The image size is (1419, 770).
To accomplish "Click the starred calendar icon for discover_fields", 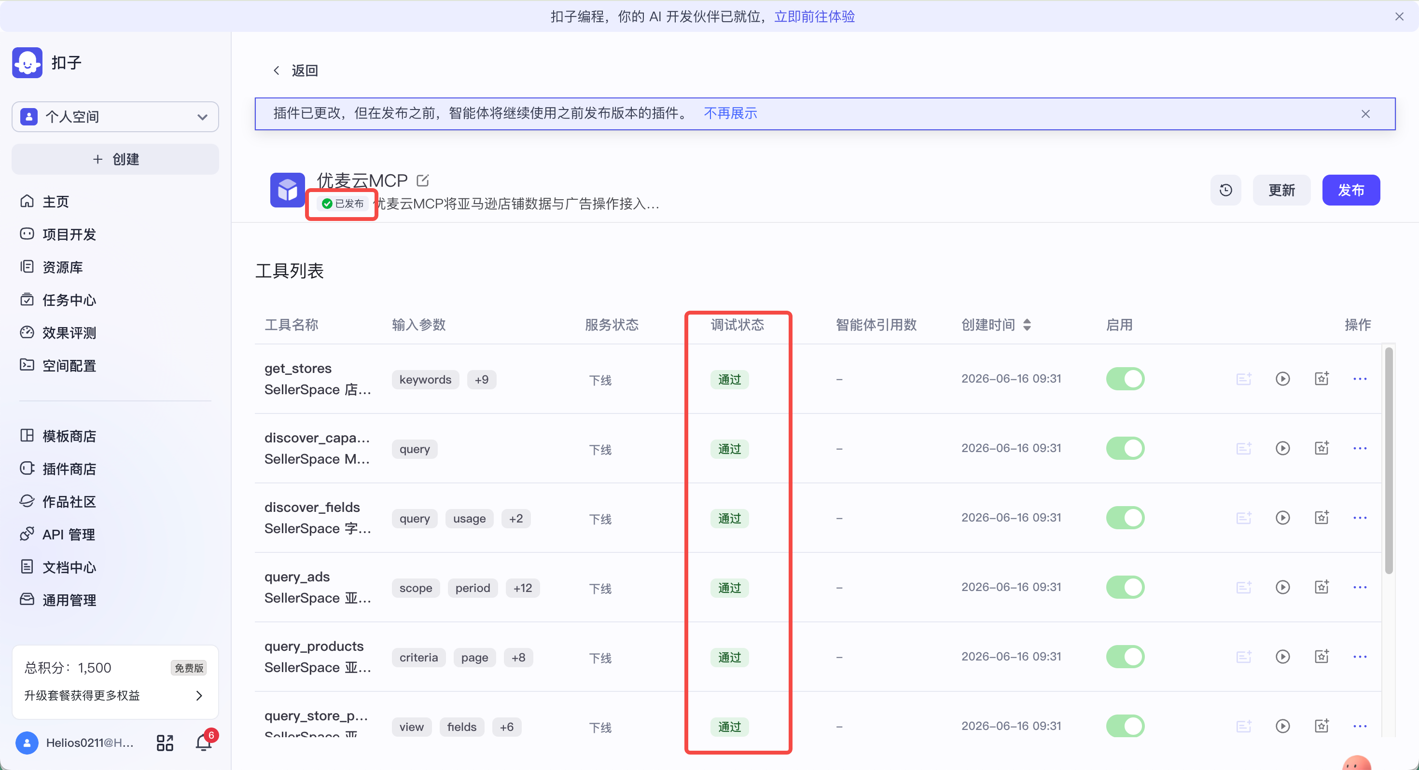I will point(1322,517).
